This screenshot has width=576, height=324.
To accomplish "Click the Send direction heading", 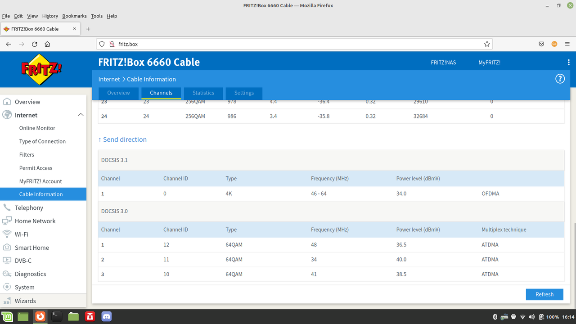I will click(x=122, y=139).
